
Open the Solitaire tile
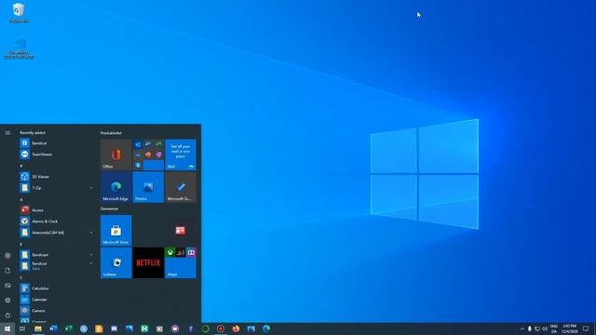pyautogui.click(x=115, y=262)
